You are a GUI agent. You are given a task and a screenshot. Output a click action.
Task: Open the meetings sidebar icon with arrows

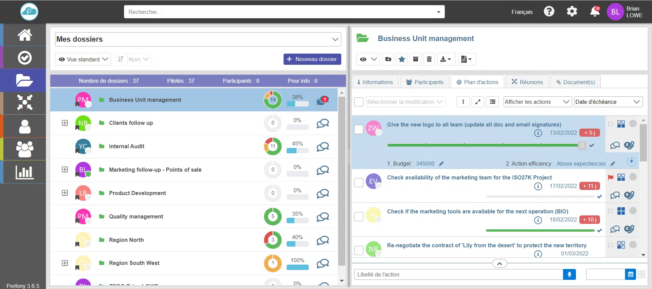coord(25,102)
